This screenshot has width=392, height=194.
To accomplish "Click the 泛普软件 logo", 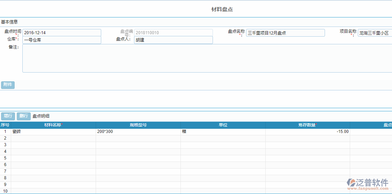I will click(x=368, y=184).
